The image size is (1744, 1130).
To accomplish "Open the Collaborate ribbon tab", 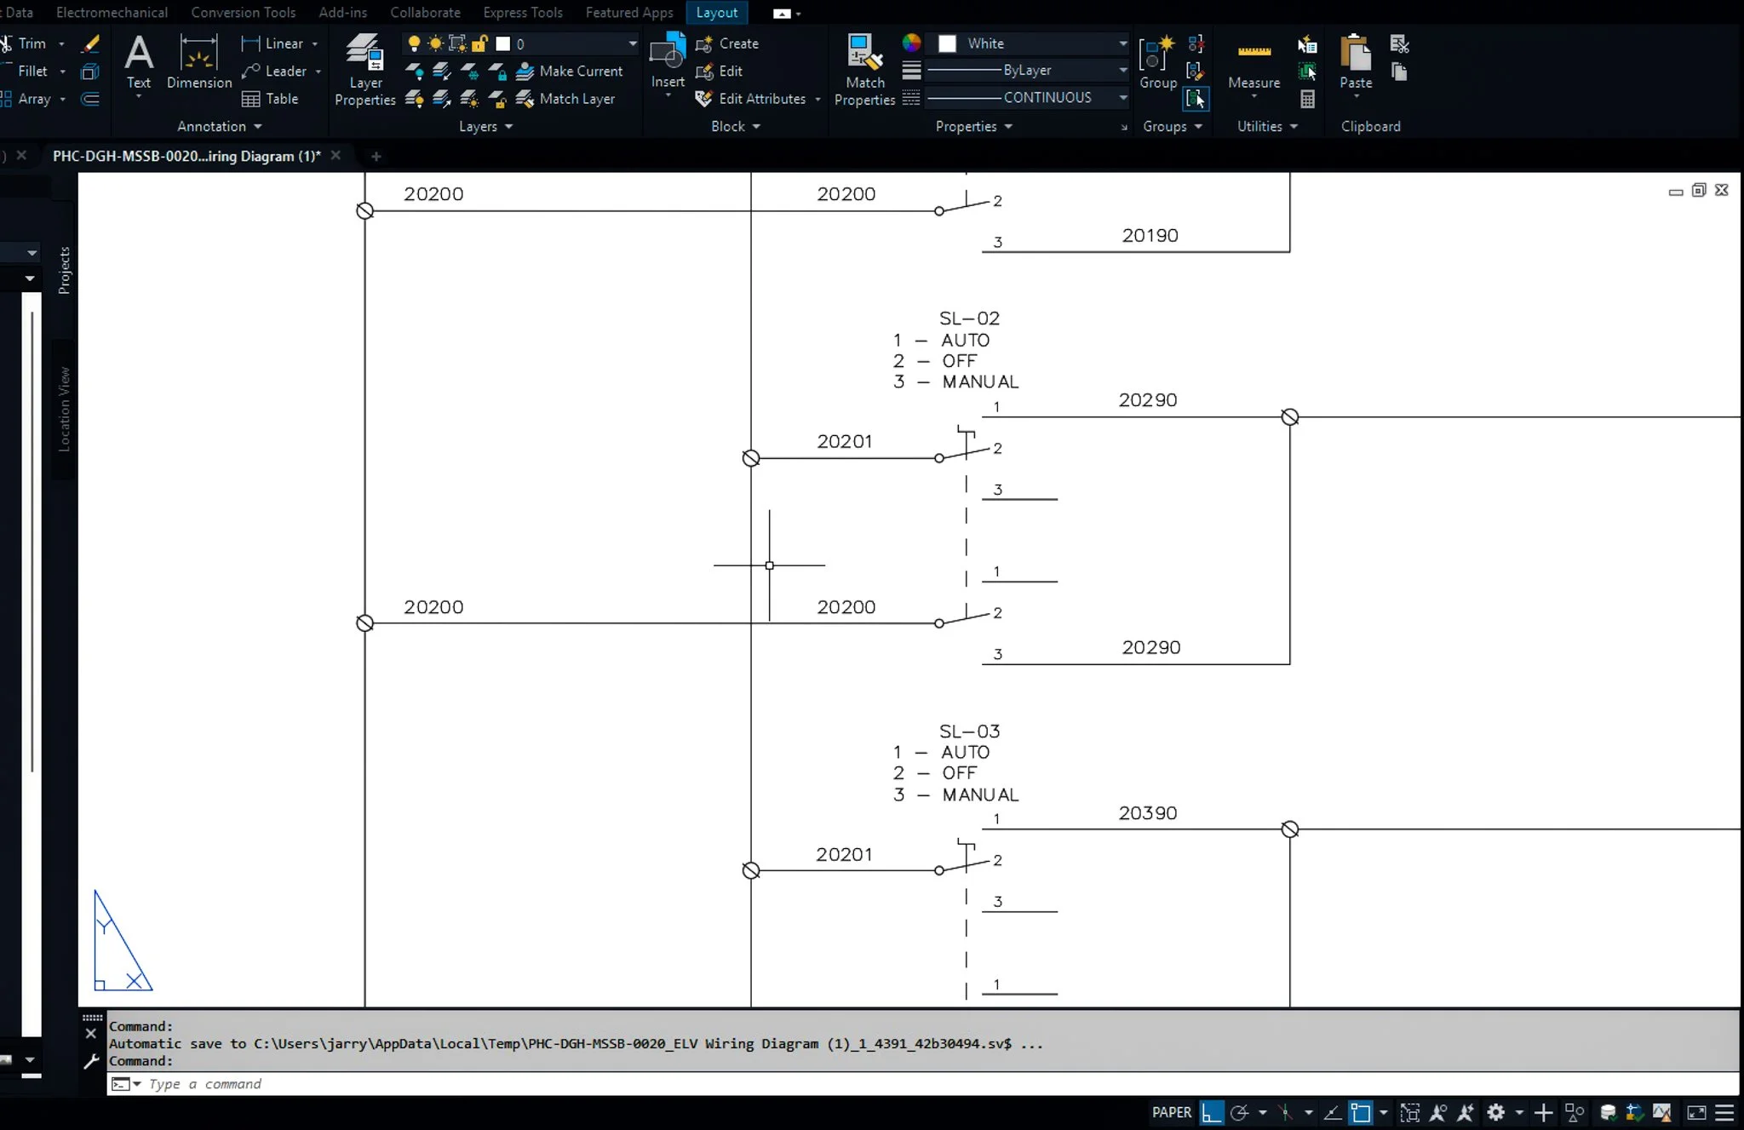I will pyautogui.click(x=425, y=13).
